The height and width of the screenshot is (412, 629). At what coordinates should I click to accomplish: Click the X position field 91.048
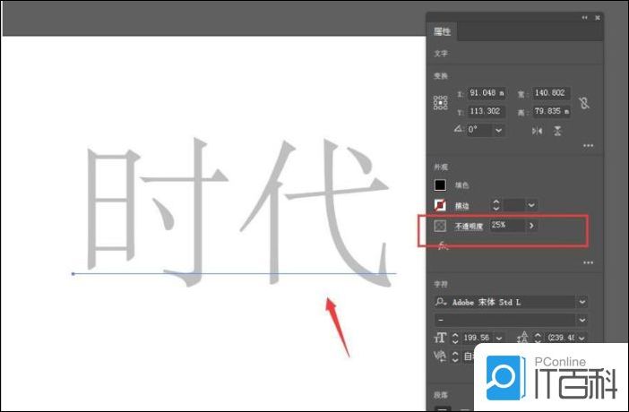pyautogui.click(x=487, y=93)
